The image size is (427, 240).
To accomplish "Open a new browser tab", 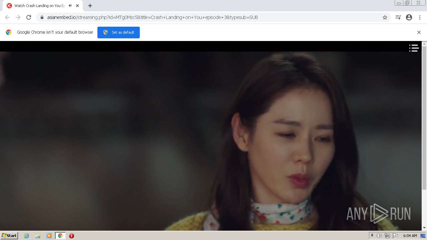I will click(90, 6).
